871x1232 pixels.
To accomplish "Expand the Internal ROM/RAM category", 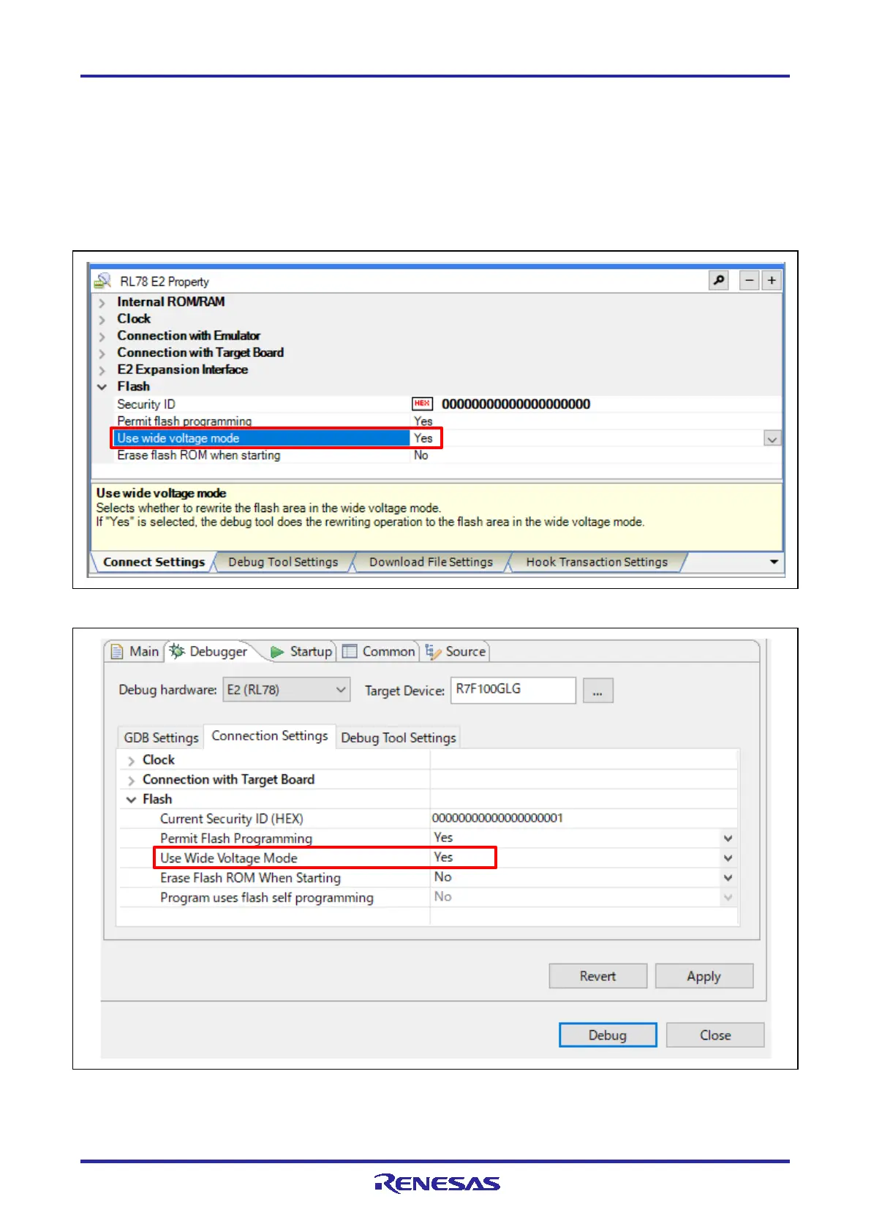I will (102, 302).
